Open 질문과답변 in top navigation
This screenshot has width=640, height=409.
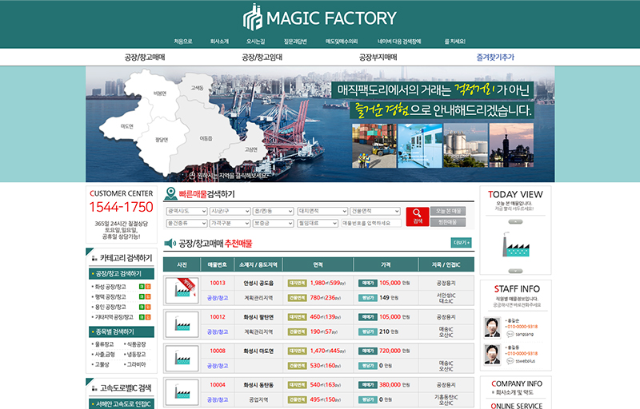pyautogui.click(x=295, y=42)
